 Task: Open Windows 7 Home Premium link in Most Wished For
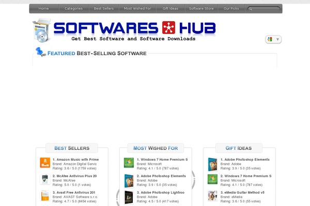(162, 160)
